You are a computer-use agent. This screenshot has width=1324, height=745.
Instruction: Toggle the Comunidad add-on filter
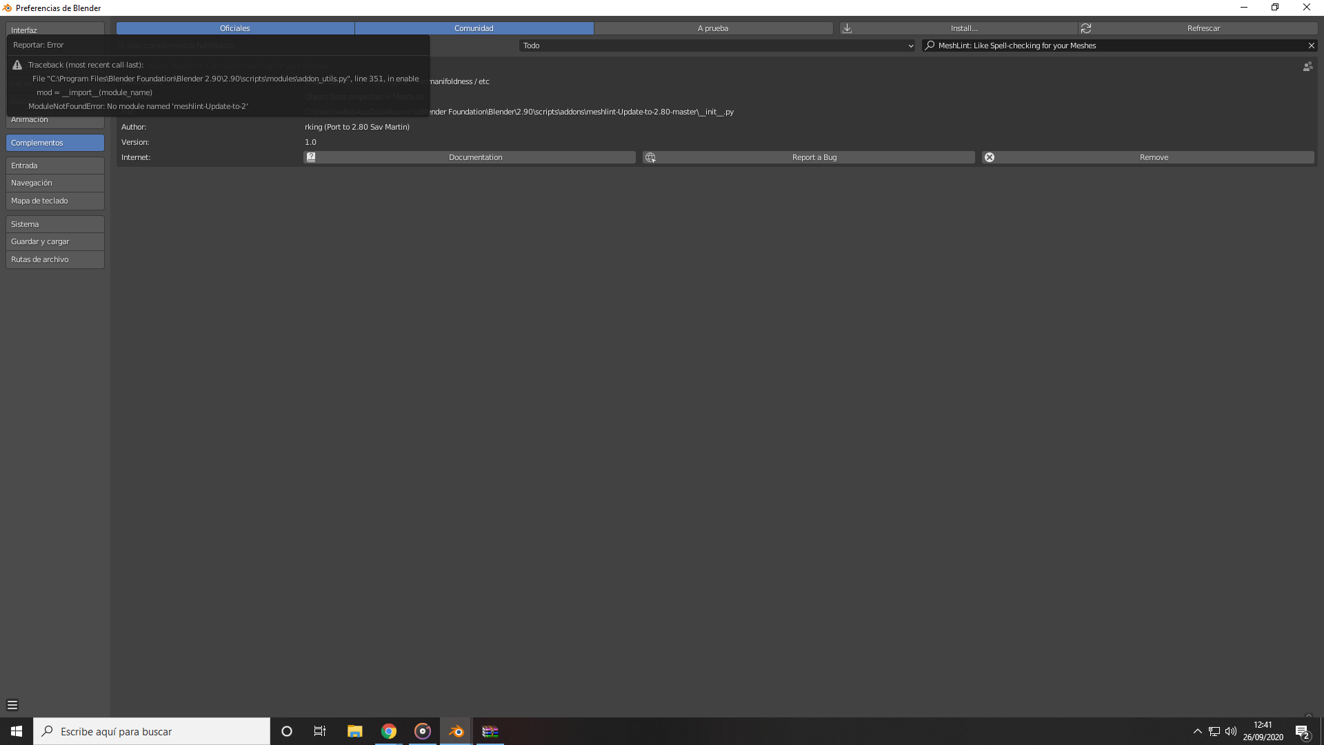pyautogui.click(x=474, y=28)
